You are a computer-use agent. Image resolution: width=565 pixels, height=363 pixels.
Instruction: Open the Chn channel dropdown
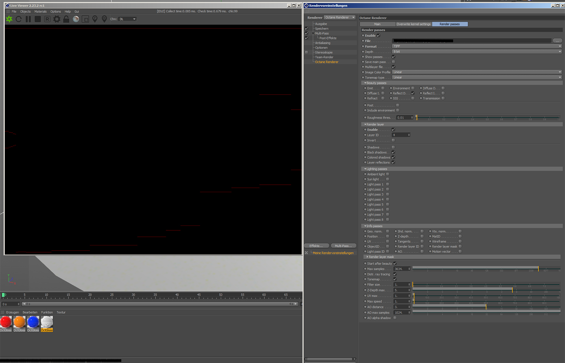click(127, 19)
